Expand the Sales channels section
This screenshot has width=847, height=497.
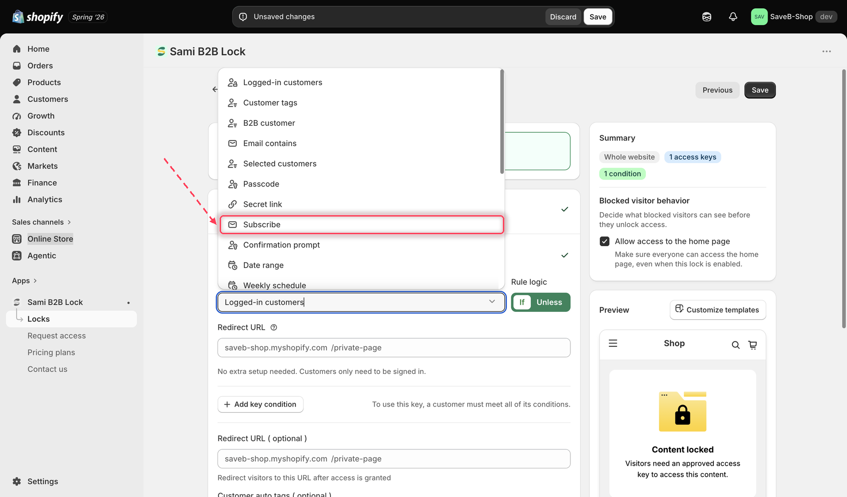pos(41,222)
